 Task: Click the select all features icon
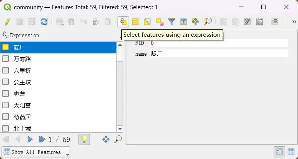point(135,22)
